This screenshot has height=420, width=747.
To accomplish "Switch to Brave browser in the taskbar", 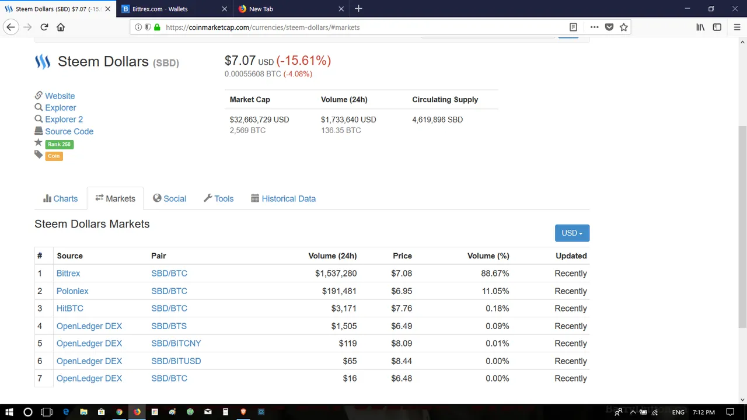I will [x=243, y=412].
